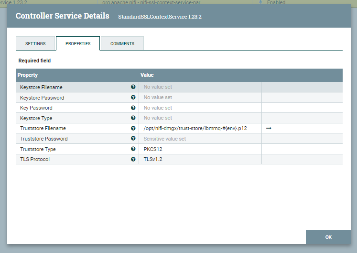The height and width of the screenshot is (253, 357).
Task: Switch to the Settings tab
Action: (35, 43)
